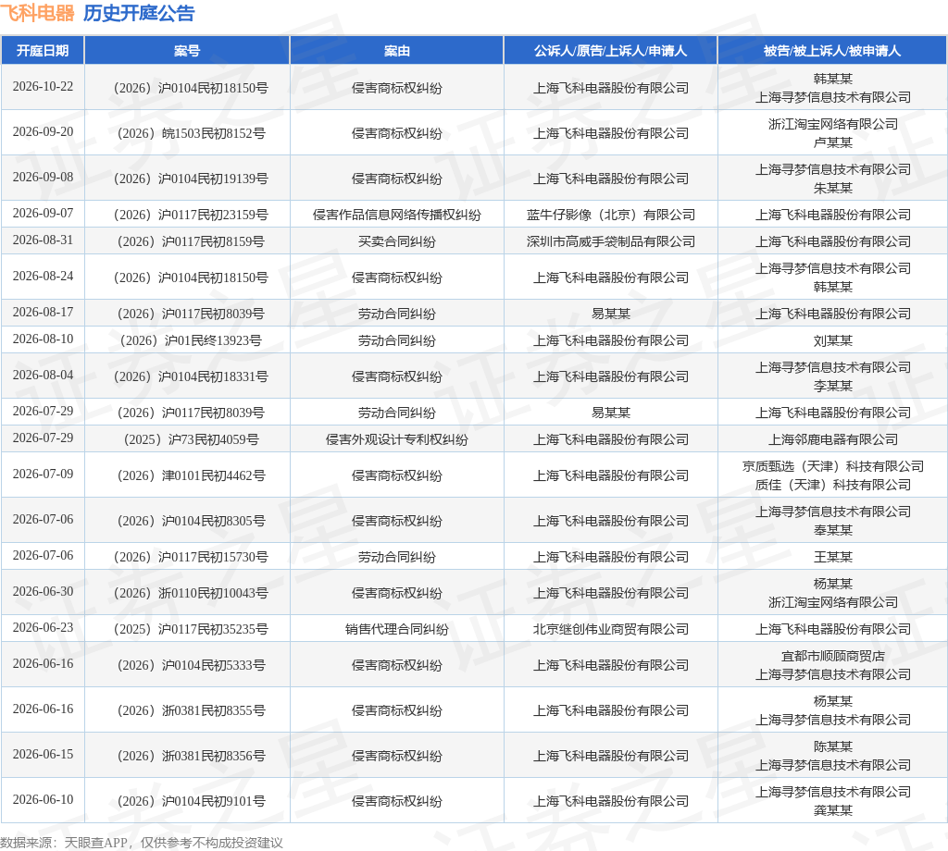Click the 天眼查APP data source text
Viewport: 948px width, 851px height.
point(95,843)
